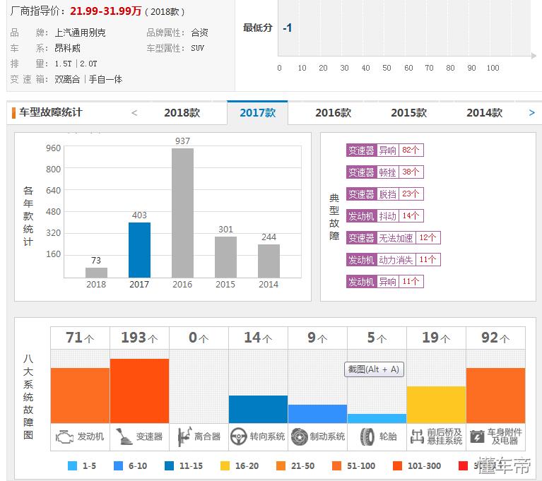The height and width of the screenshot is (481, 542).
Task: Click the clutch (离合器) icon
Action: (x=184, y=437)
